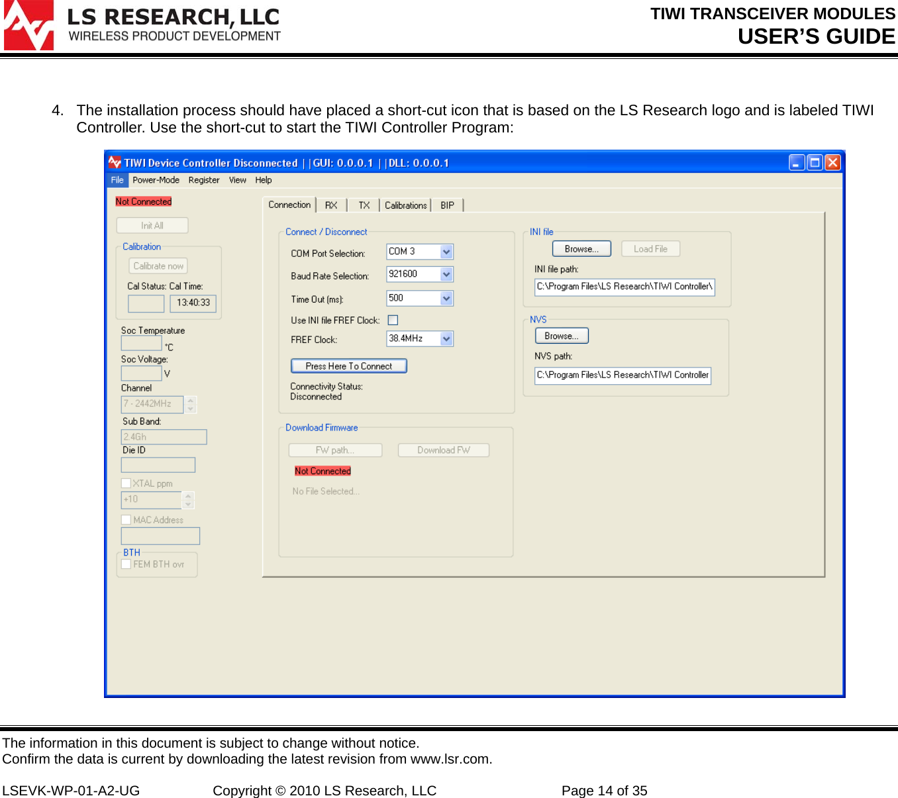This screenshot has height=798, width=898.
Task: Click the Load File button
Action: (650, 249)
